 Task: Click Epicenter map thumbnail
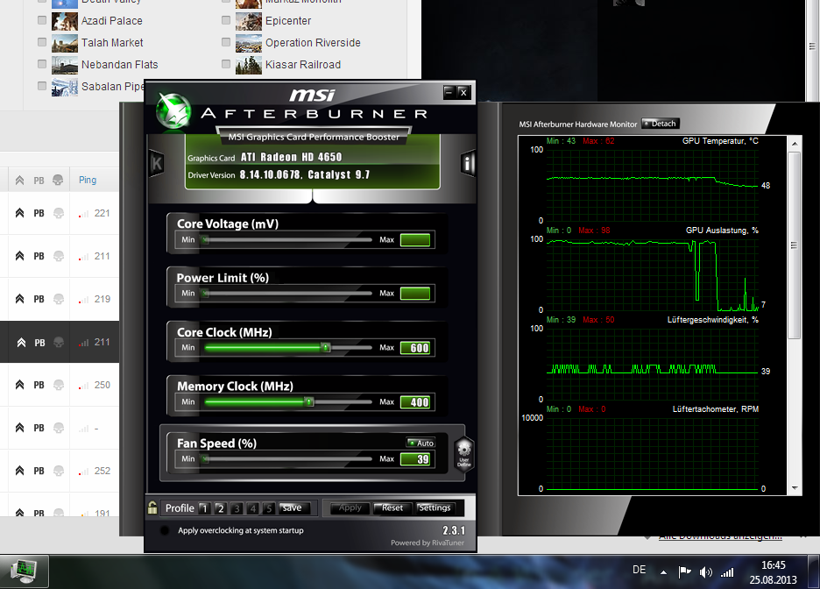tap(249, 21)
